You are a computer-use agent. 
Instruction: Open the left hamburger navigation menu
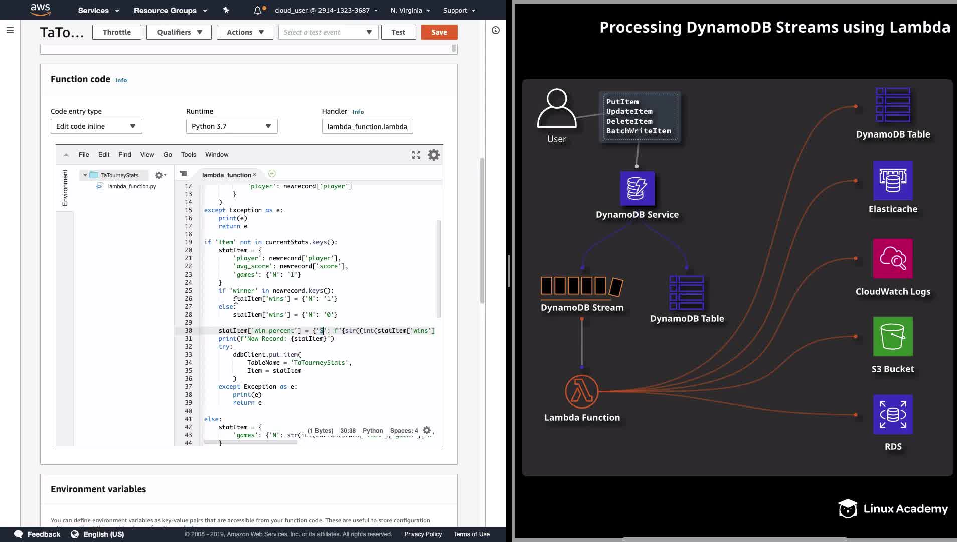point(10,31)
